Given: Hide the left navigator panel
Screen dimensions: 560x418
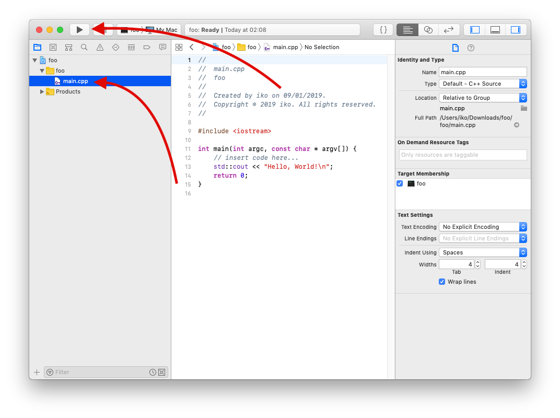Looking at the screenshot, I should point(475,30).
